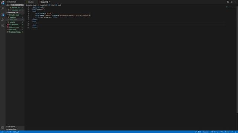Click the editor vertical scrollbar
Viewport: 238px width, 133px height.
pyautogui.click(x=237, y=60)
